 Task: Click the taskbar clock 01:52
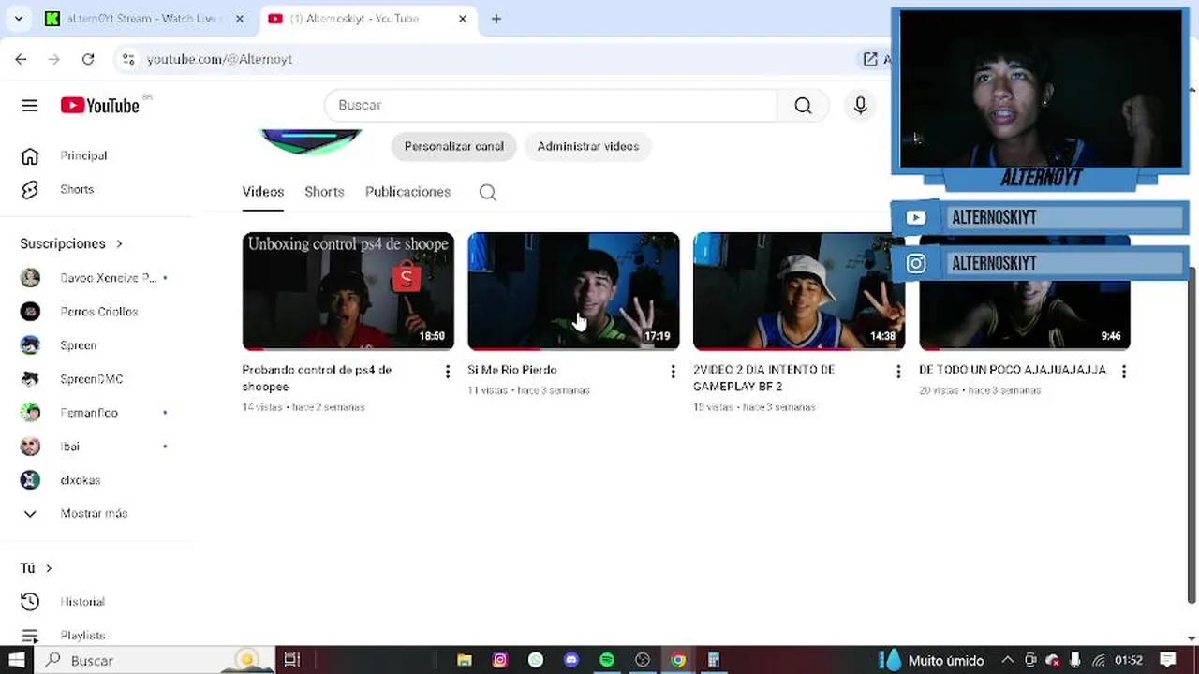coord(1128,660)
